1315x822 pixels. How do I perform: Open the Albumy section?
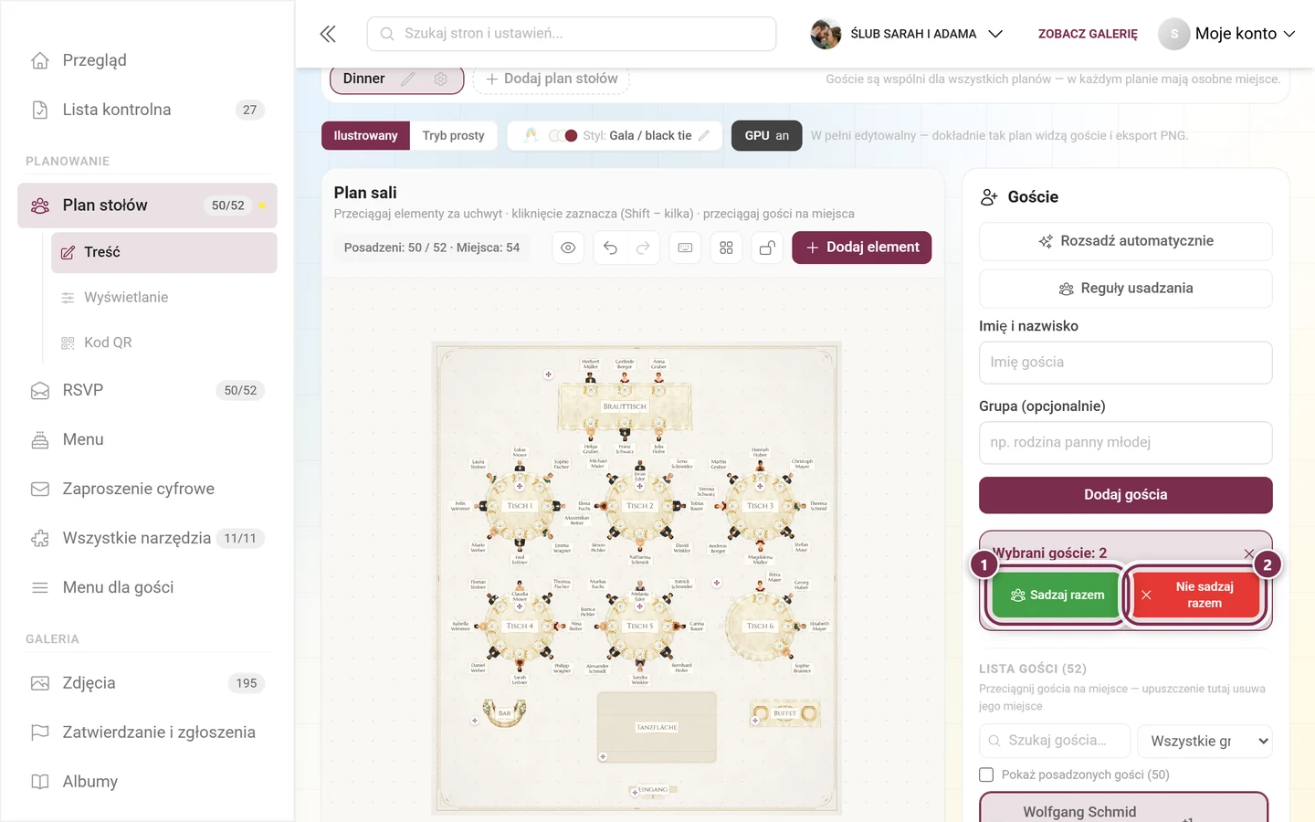[x=147, y=782]
